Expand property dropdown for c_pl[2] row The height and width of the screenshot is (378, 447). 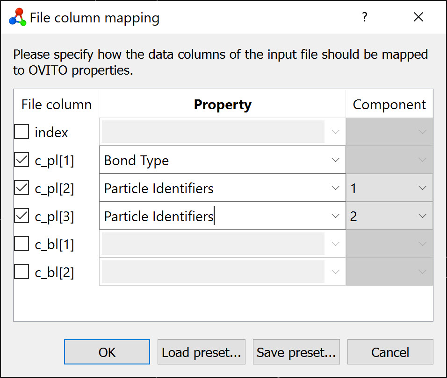335,188
